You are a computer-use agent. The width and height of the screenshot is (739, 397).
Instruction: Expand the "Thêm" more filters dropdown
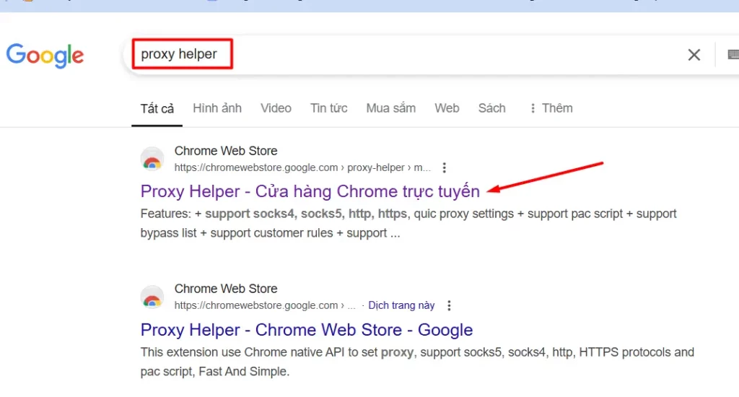[551, 108]
